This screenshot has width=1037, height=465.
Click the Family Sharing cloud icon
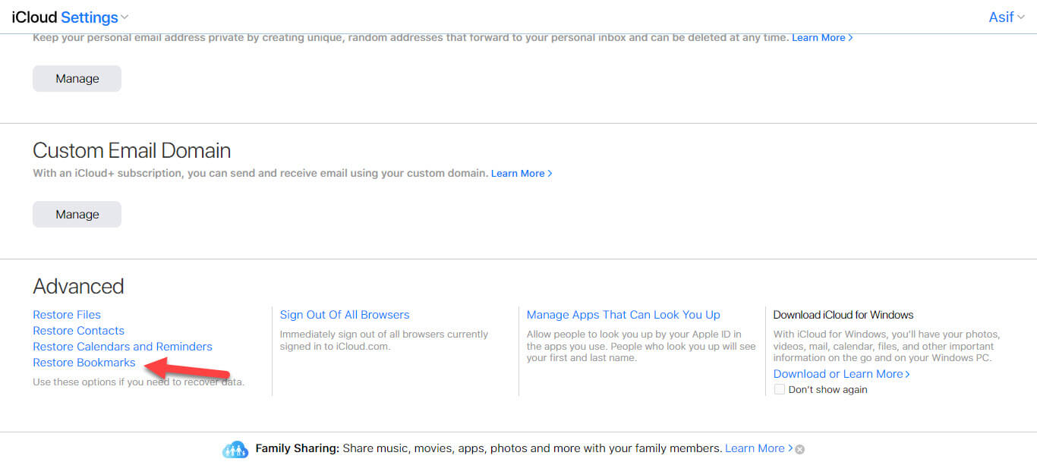tap(235, 449)
